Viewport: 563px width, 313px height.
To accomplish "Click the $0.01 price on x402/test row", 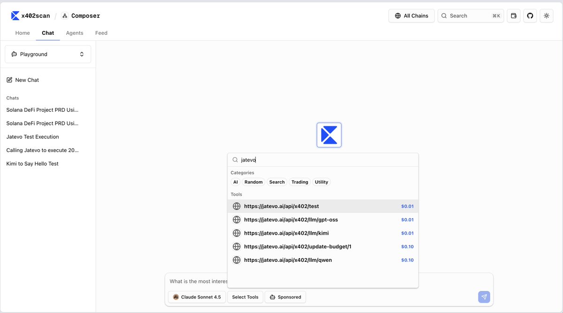I will pyautogui.click(x=407, y=206).
